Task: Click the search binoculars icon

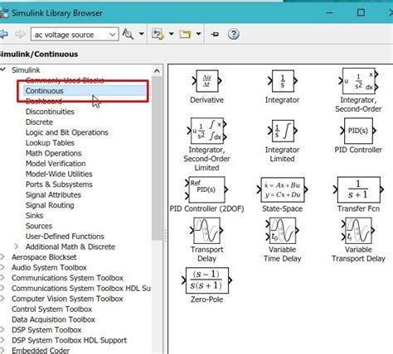Action: tap(128, 34)
